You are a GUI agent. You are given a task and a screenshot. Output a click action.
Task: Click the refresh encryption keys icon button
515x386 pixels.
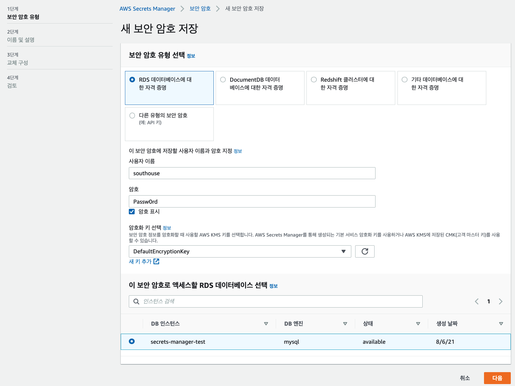click(x=365, y=251)
